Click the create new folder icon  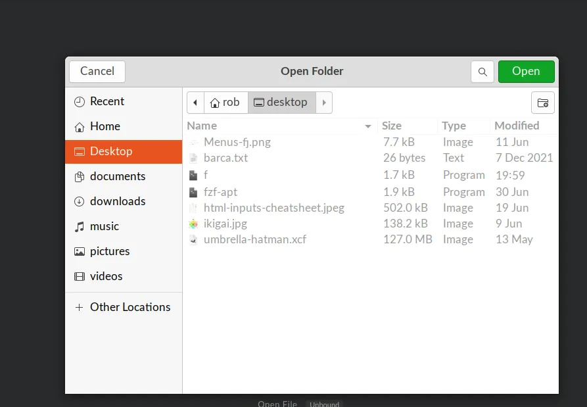click(x=543, y=103)
